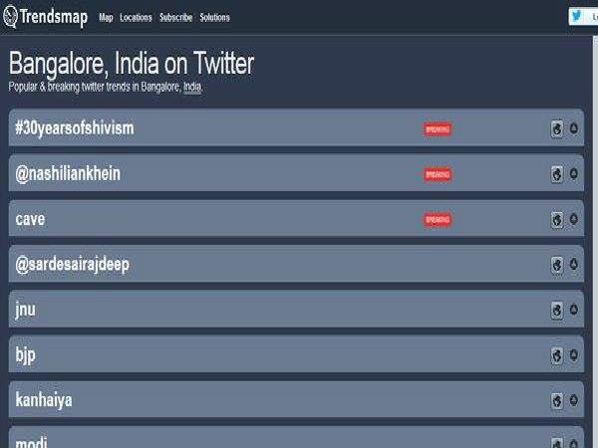Click bell icon in the cave row

pos(574,219)
